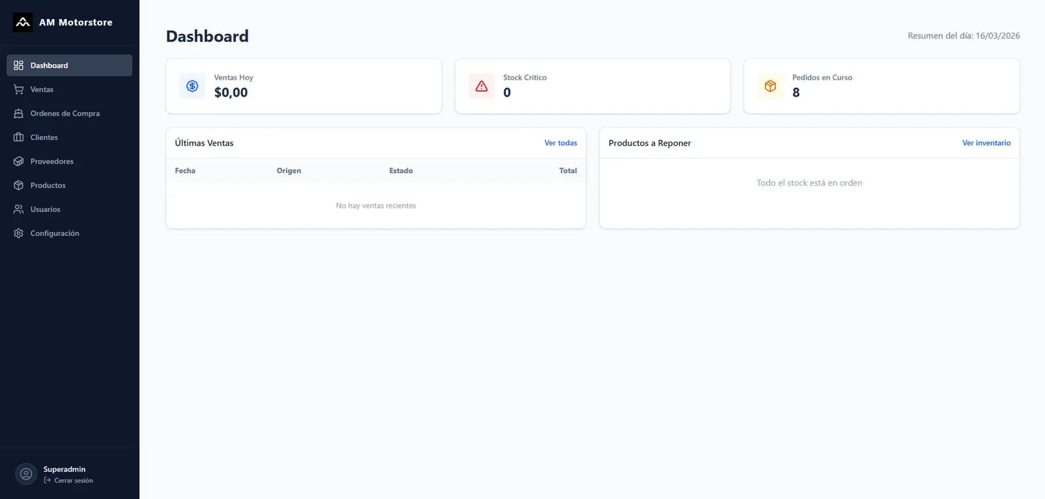1045x499 pixels.
Task: Click the 'No hay ventas recientes' message
Action: (376, 206)
